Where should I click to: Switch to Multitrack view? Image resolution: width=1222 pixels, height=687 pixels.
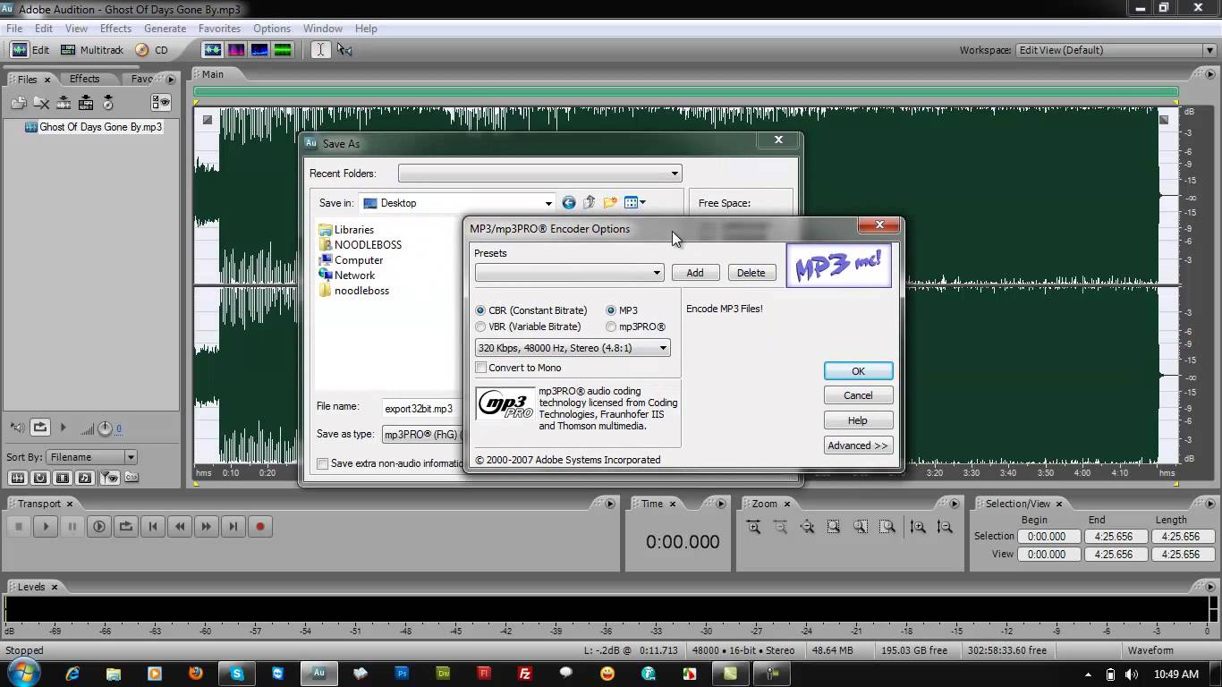tap(91, 50)
